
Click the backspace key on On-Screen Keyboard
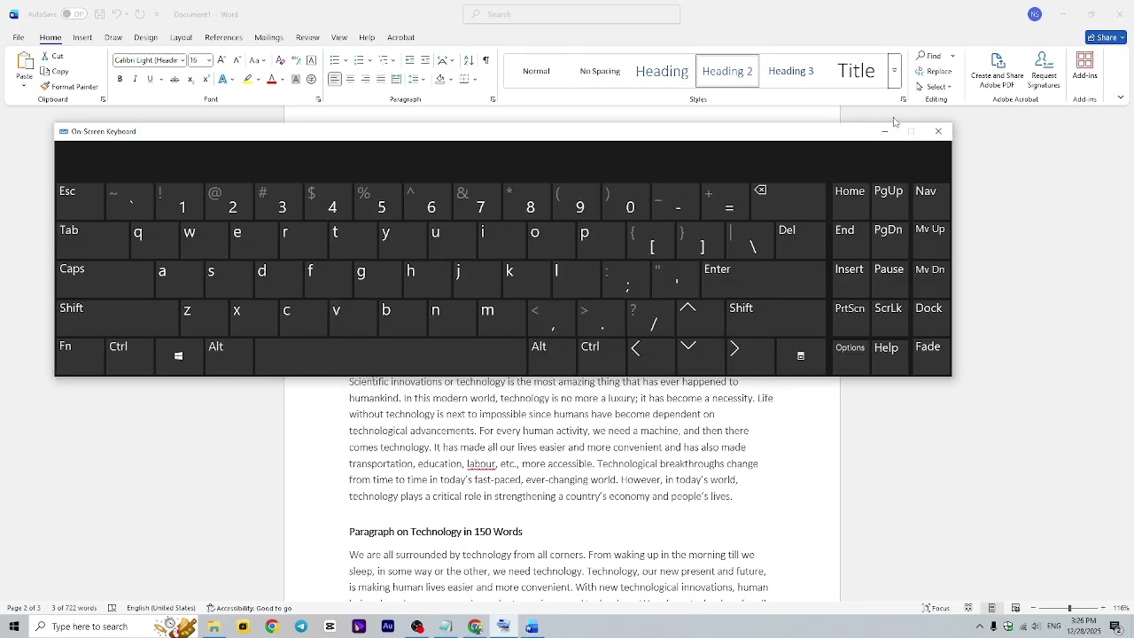tap(788, 202)
